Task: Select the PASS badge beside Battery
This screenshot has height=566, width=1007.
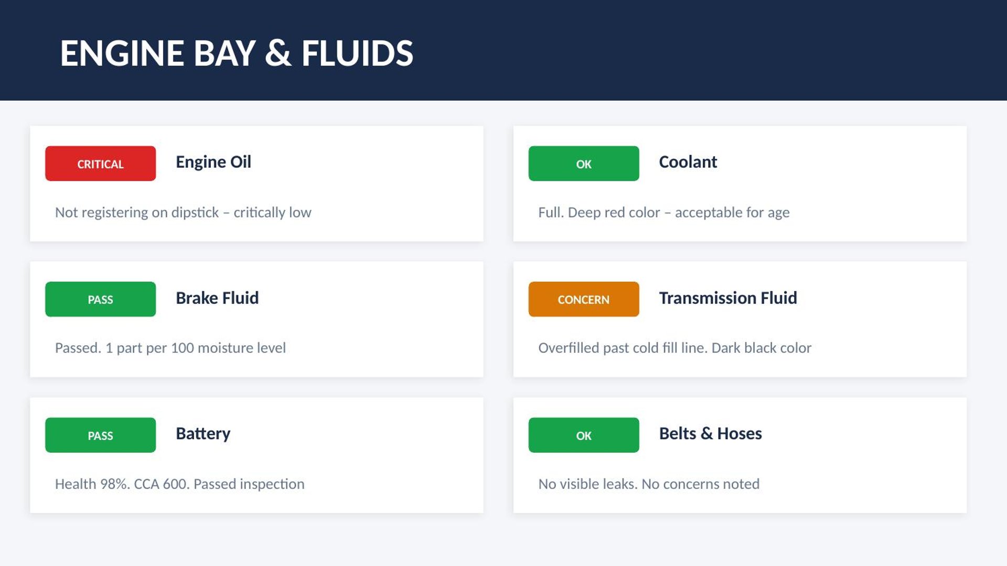Action: (100, 435)
